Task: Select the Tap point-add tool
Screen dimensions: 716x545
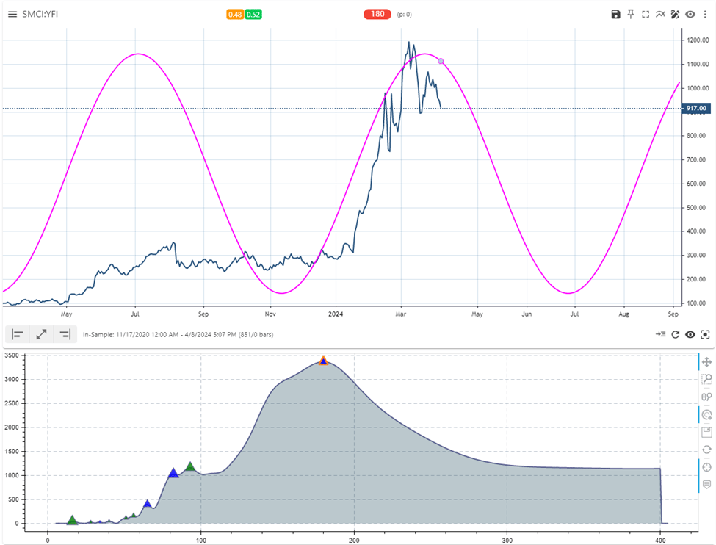Action: point(706,415)
